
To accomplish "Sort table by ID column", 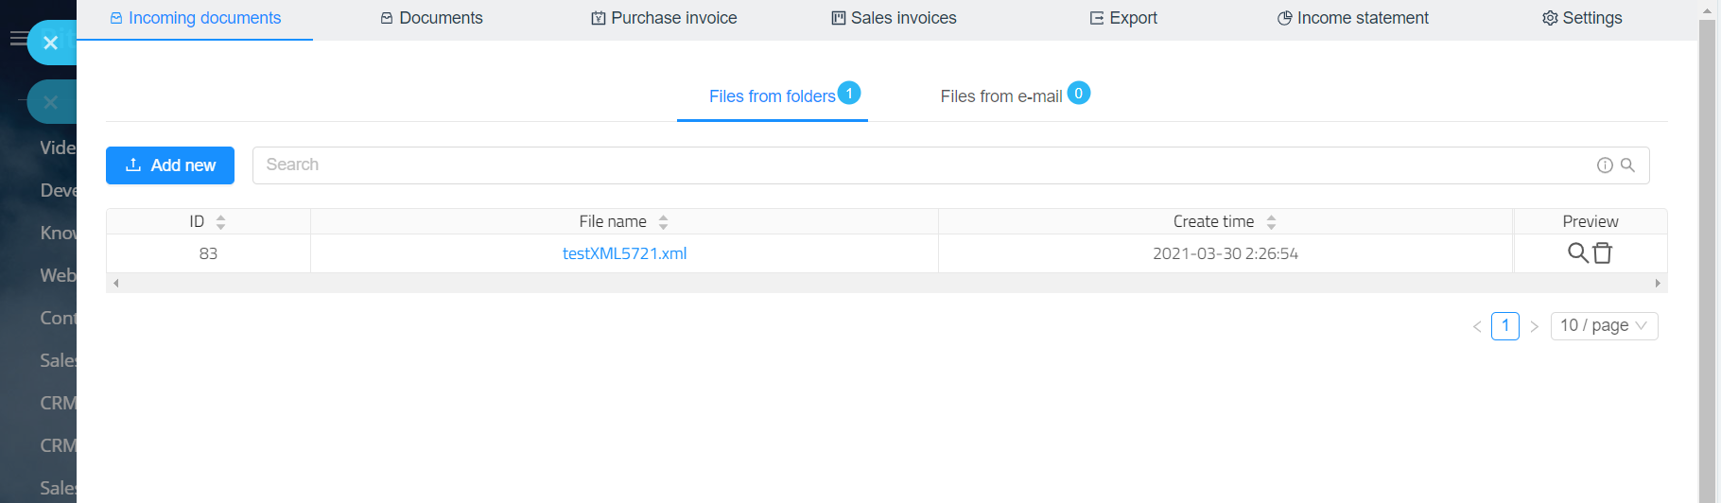I will point(220,222).
